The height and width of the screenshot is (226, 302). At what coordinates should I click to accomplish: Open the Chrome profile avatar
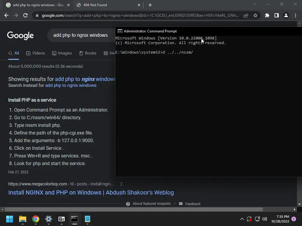click(x=286, y=15)
